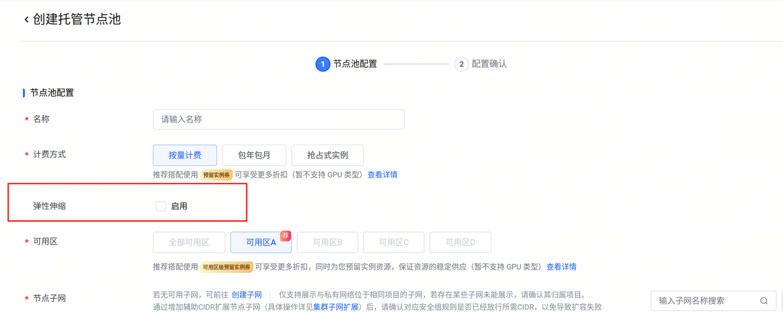Click the search magnifier in subnet search box
The image size is (783, 315).
click(x=763, y=301)
